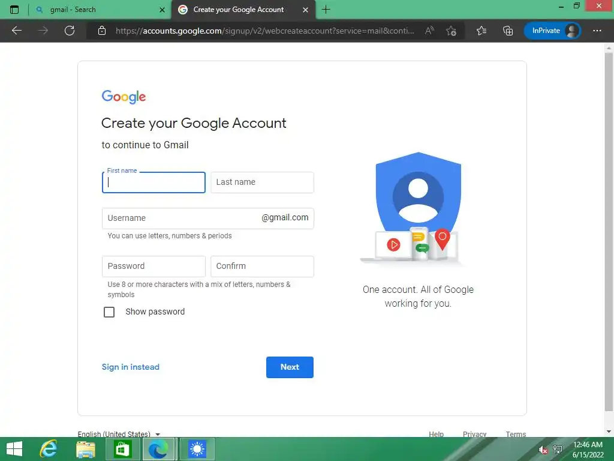Click into the Password field
This screenshot has height=461, width=614.
(x=153, y=267)
